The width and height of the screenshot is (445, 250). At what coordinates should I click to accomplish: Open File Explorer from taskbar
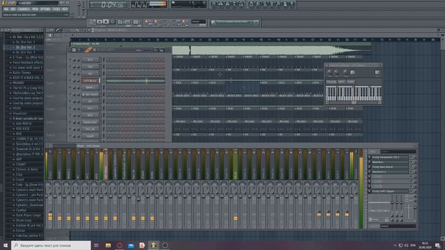click(x=108, y=245)
